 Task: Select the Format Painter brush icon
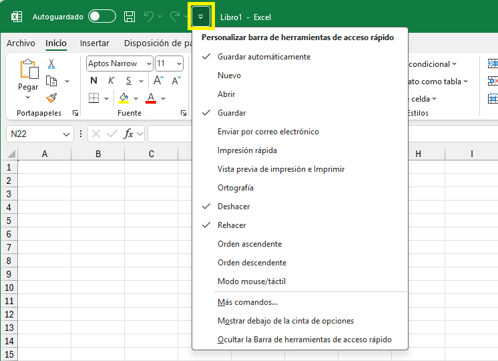[51, 98]
